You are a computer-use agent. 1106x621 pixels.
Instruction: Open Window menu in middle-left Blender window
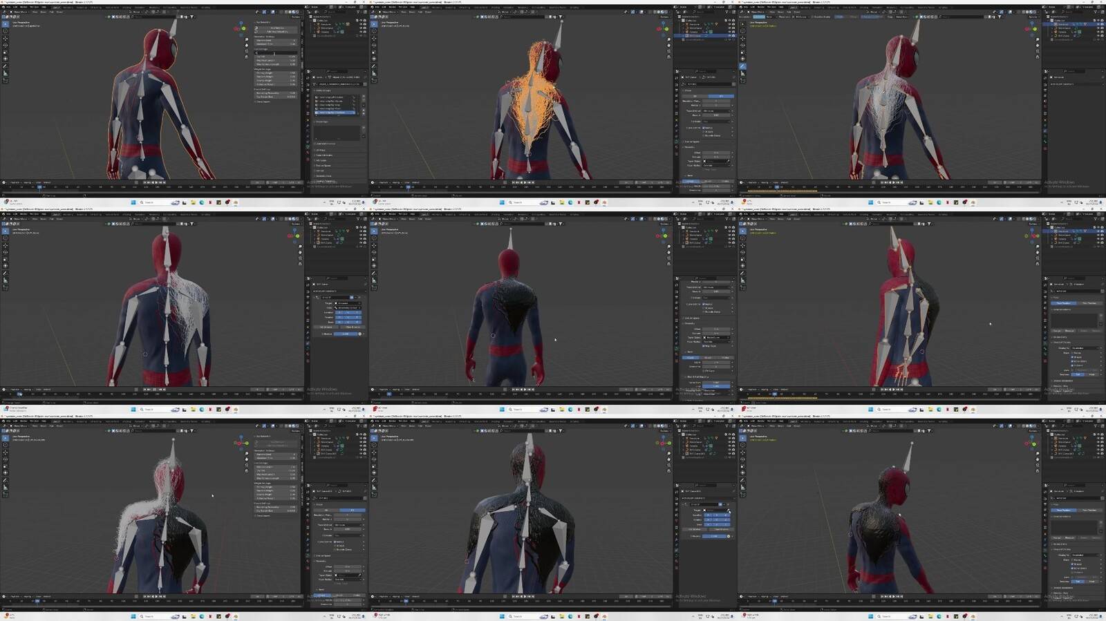pyautogui.click(x=34, y=214)
